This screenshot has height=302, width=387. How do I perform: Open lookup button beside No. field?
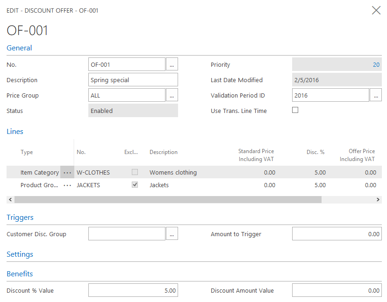click(x=172, y=64)
